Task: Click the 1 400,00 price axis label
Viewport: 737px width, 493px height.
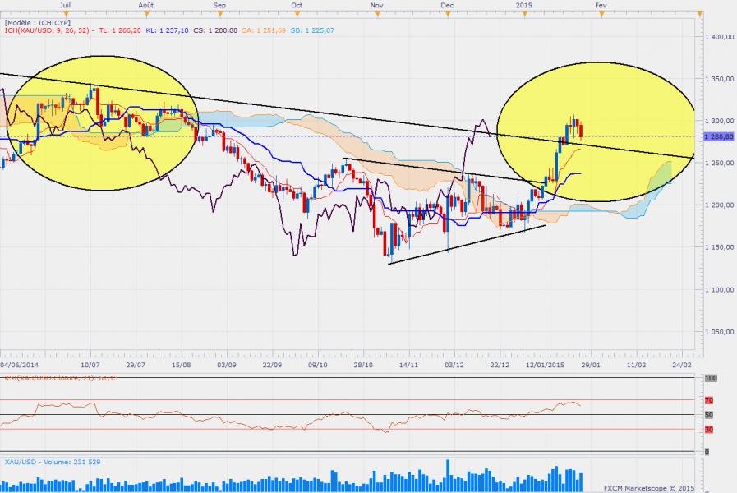Action: tap(720, 37)
